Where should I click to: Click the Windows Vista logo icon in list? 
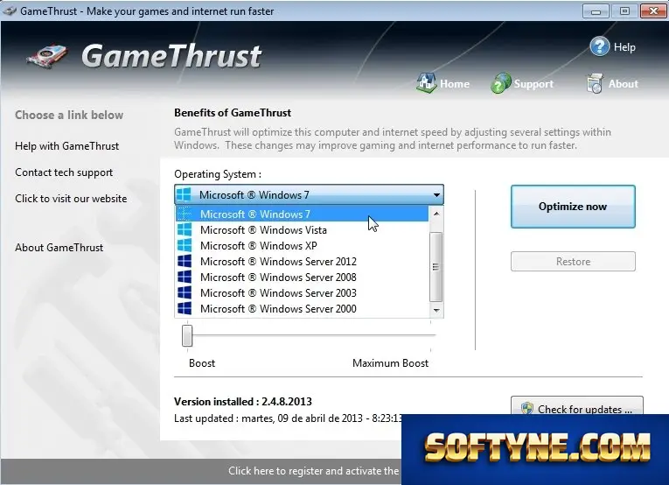coord(185,229)
